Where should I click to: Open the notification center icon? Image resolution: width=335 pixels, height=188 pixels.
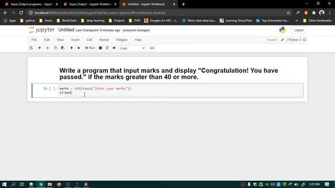pyautogui.click(x=327, y=184)
